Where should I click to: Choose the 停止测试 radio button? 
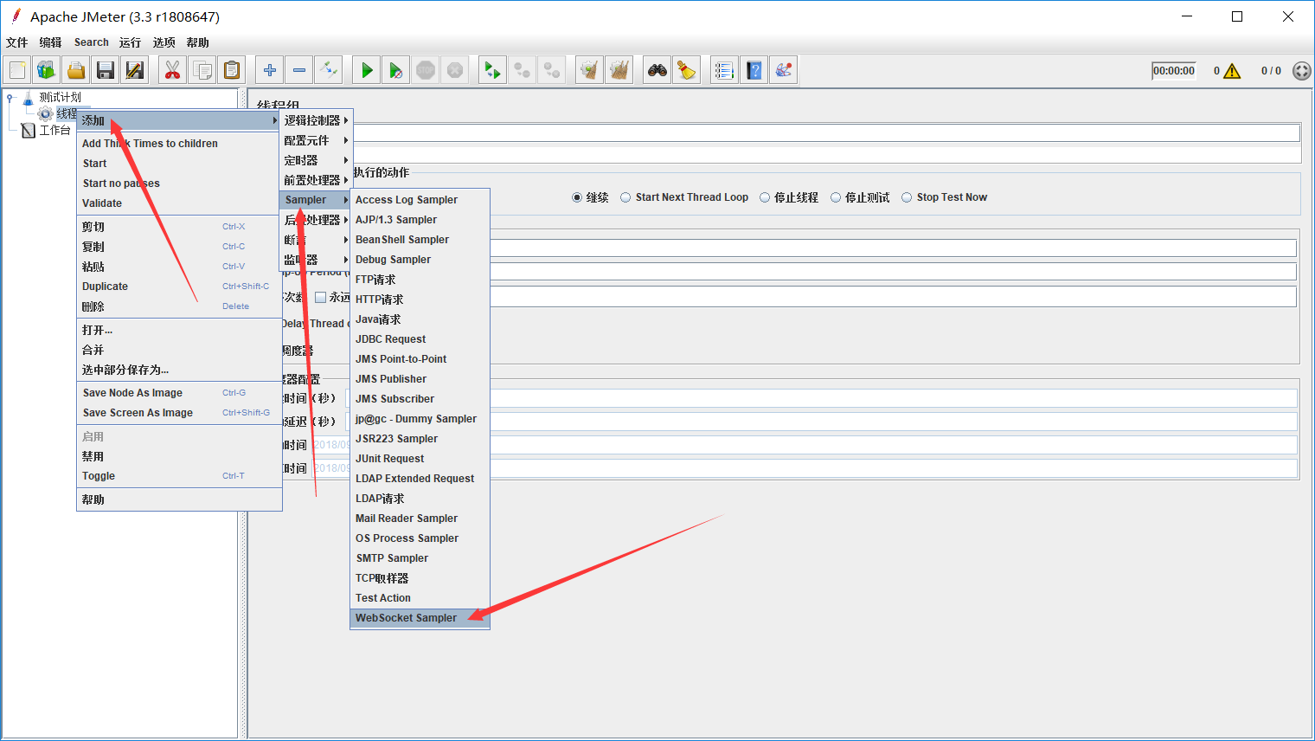click(x=836, y=197)
